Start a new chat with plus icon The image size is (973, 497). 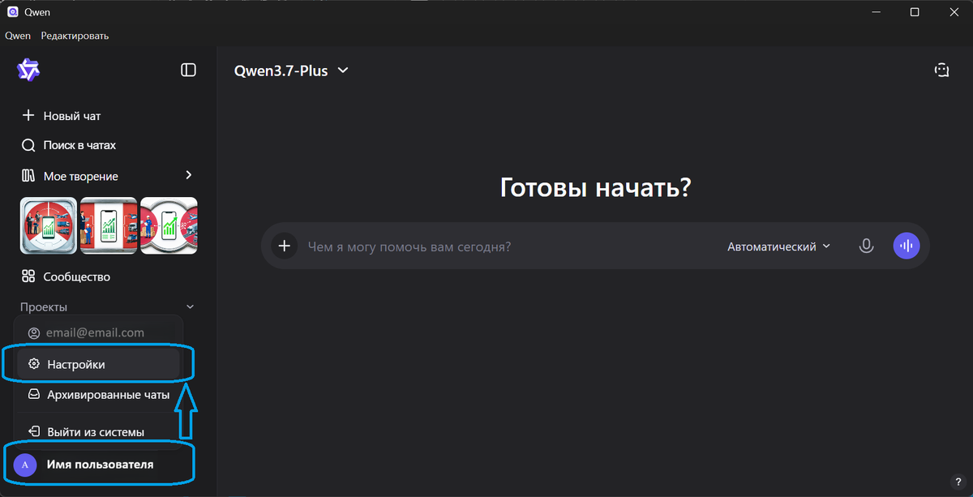coord(28,116)
